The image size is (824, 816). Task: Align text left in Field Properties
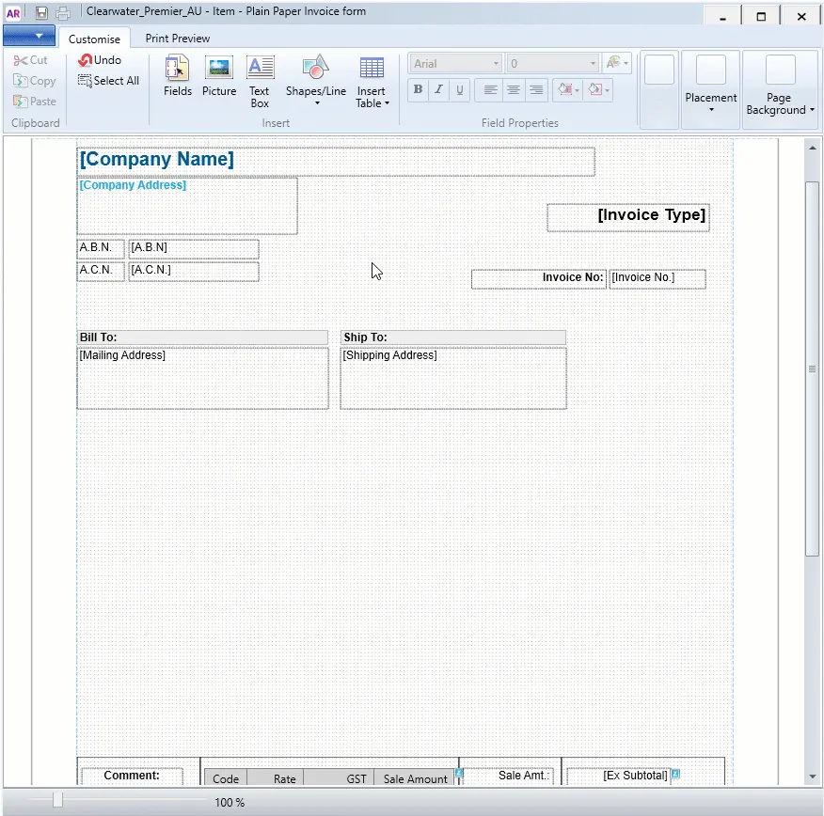pyautogui.click(x=490, y=90)
